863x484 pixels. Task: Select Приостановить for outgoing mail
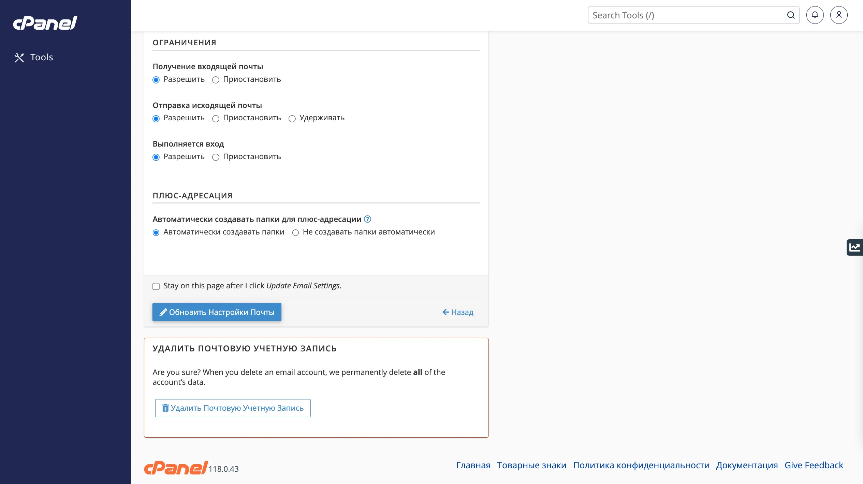coord(216,119)
